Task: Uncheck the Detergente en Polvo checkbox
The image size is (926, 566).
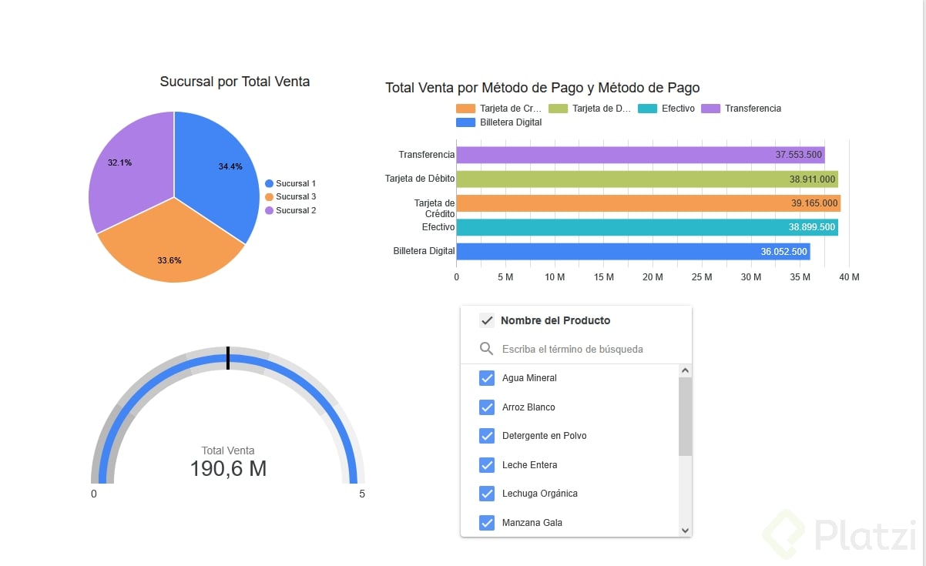Action: [487, 436]
